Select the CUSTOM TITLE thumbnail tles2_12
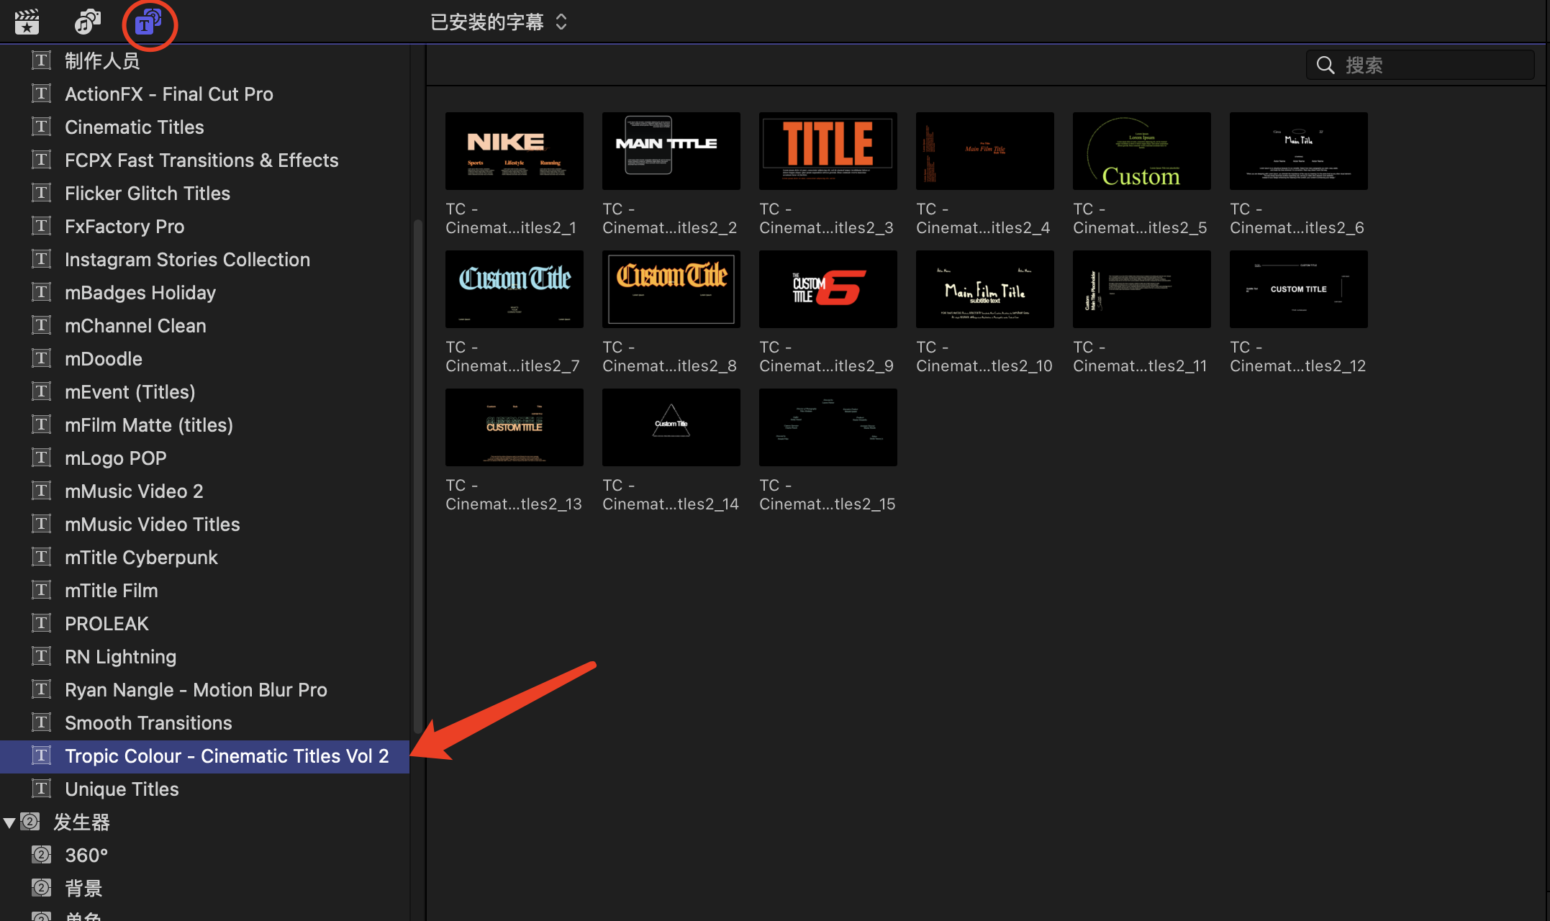Viewport: 1550px width, 921px height. (1298, 289)
